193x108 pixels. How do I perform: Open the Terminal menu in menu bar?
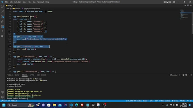tap(41, 2)
